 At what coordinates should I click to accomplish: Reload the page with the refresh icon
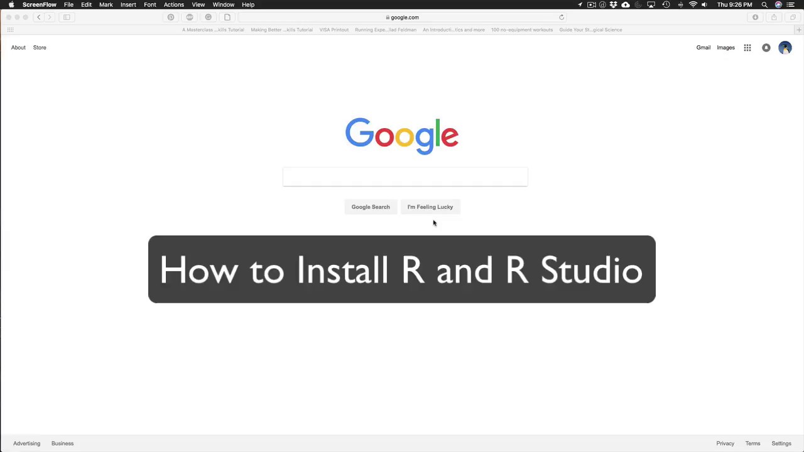pos(562,18)
